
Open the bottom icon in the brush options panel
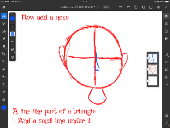click(x=12, y=57)
